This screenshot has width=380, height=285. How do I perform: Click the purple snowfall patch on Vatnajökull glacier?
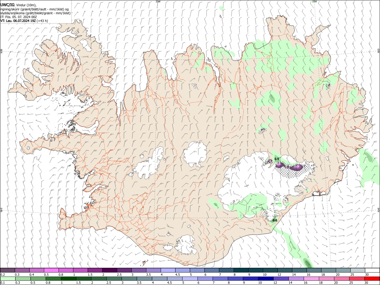[289, 166]
